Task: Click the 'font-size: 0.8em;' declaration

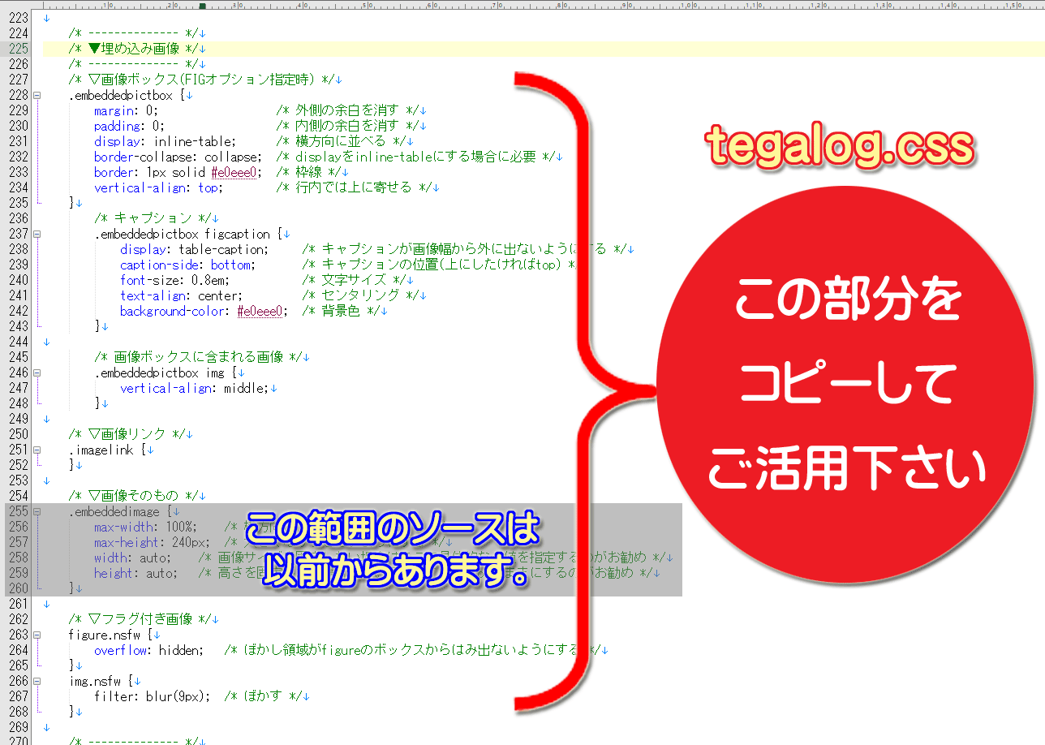Action: click(175, 281)
